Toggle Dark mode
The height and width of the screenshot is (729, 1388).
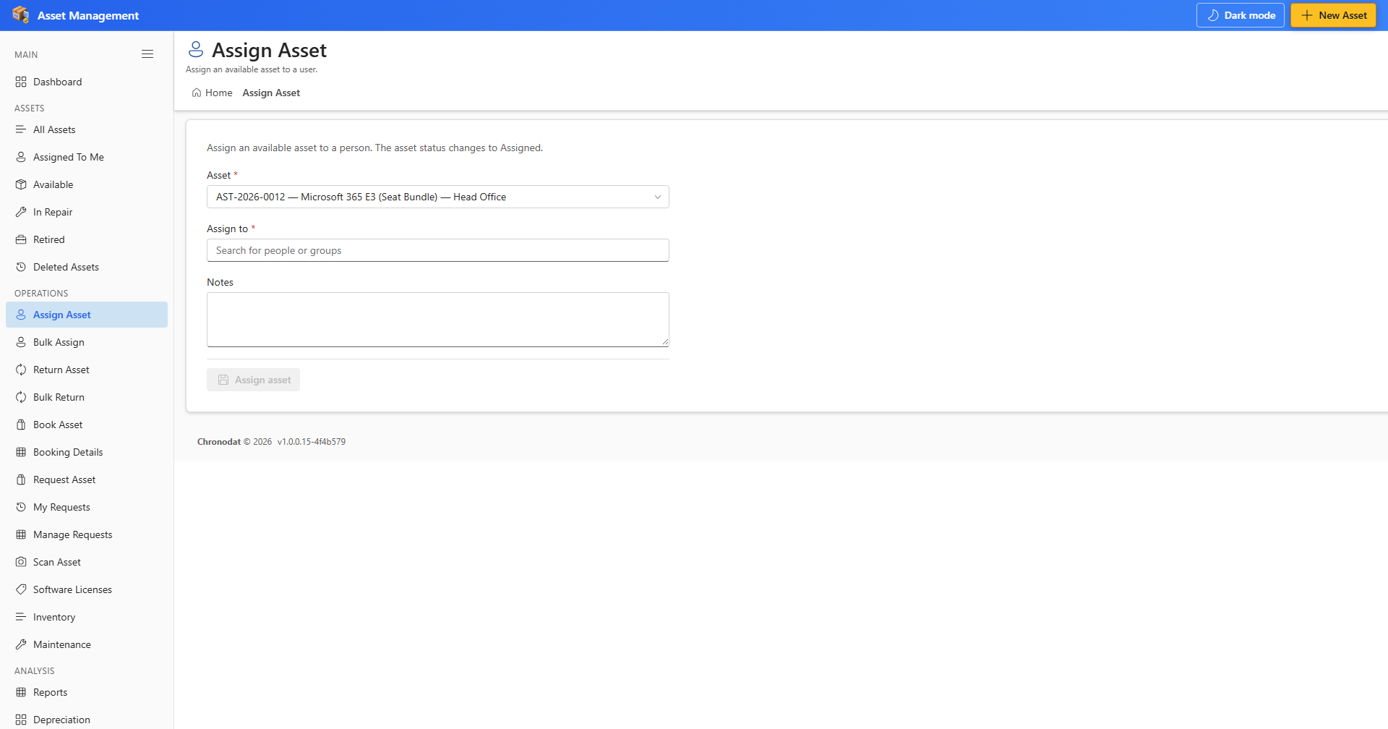(1240, 15)
